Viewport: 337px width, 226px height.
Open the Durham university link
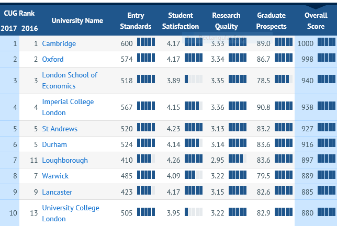pyautogui.click(x=54, y=144)
